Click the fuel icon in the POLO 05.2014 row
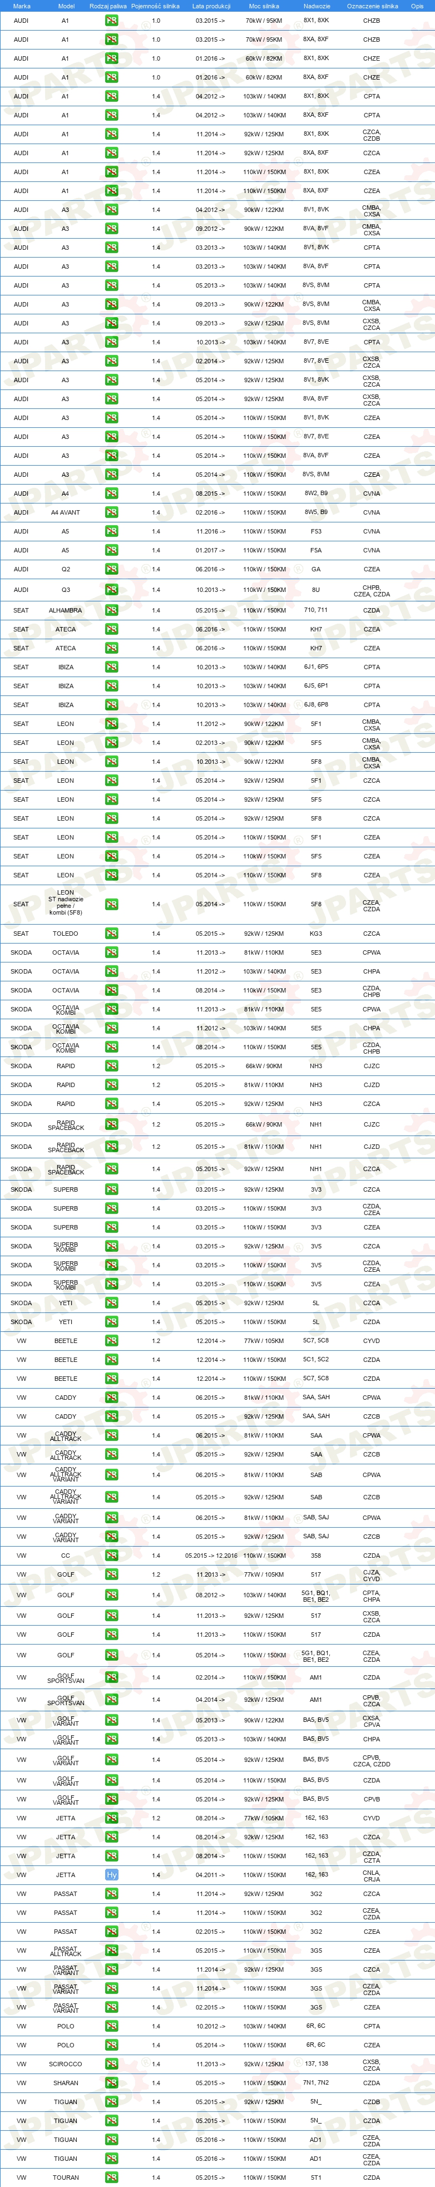Viewport: 435px width, 2187px height. tap(111, 2045)
